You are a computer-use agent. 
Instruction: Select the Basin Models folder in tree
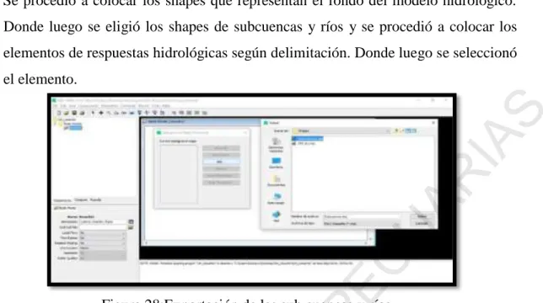pos(71,124)
